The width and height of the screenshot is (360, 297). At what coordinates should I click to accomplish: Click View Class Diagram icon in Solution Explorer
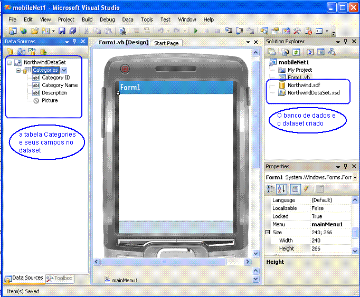pyautogui.click(x=332, y=52)
